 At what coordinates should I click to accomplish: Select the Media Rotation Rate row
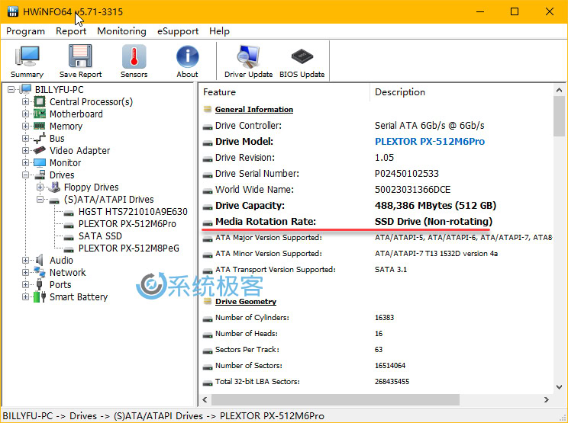point(376,221)
